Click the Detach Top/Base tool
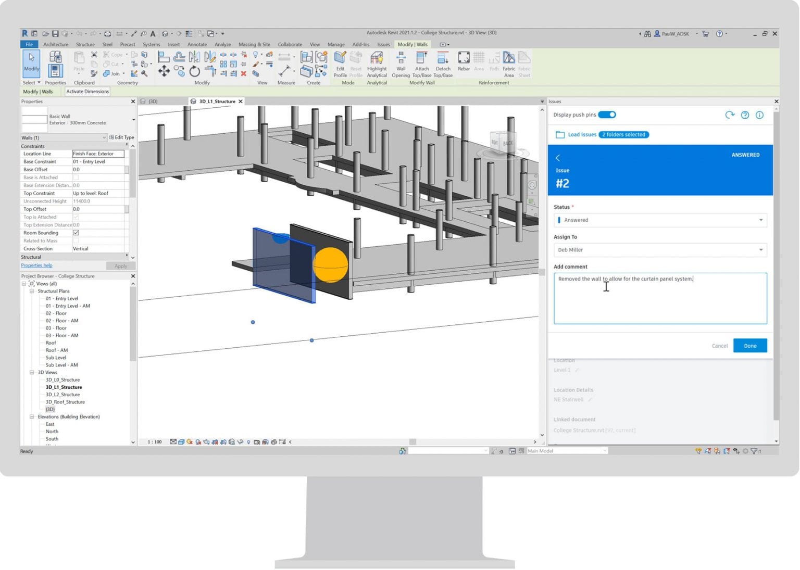Image resolution: width=800 pixels, height=570 pixels. [443, 64]
